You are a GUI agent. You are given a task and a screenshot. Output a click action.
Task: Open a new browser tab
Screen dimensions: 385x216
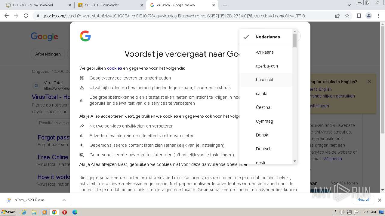coord(225,5)
